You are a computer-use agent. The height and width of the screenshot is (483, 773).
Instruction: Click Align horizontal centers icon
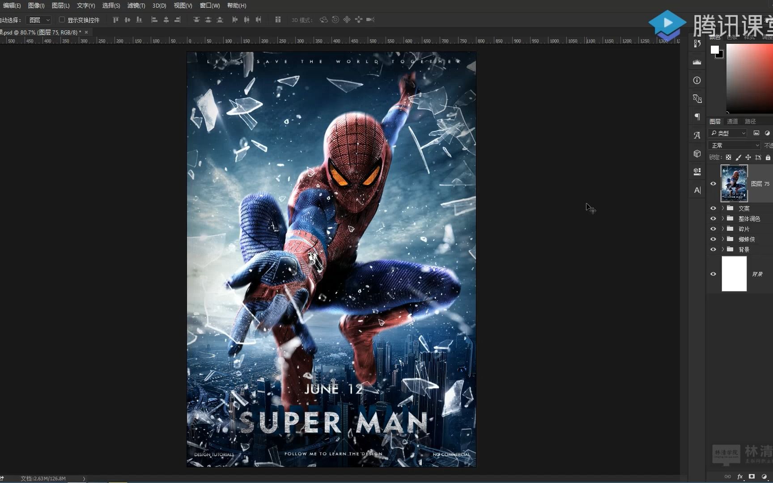[x=166, y=20]
